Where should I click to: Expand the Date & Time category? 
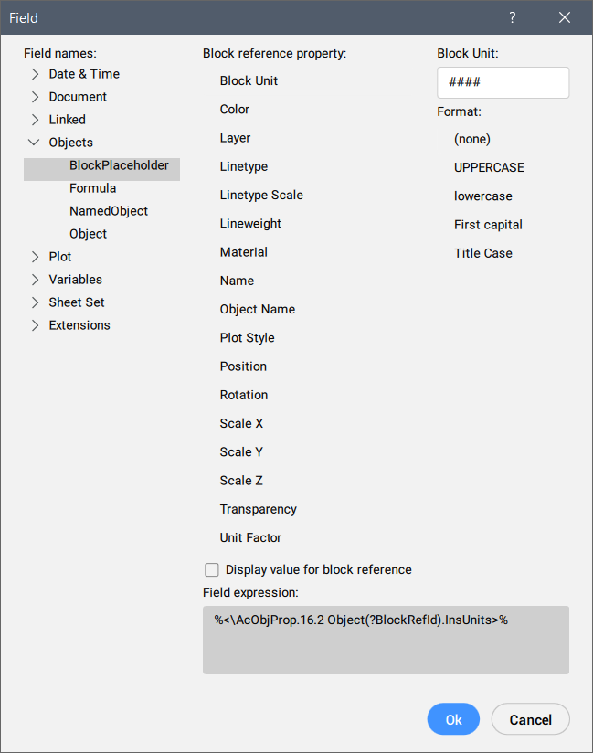[35, 74]
